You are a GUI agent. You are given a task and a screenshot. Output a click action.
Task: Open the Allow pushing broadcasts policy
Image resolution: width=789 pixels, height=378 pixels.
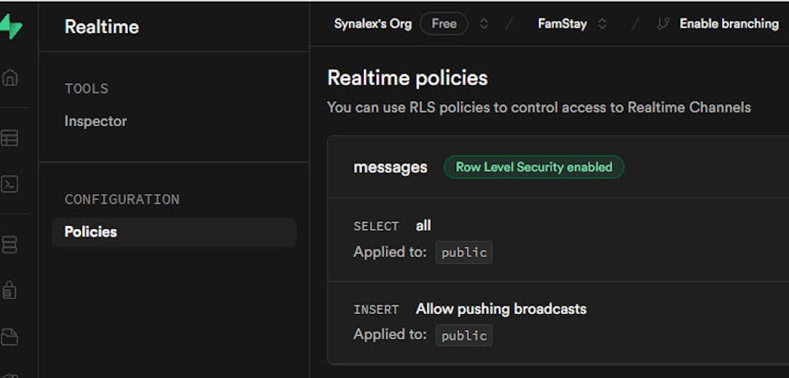[x=501, y=309]
